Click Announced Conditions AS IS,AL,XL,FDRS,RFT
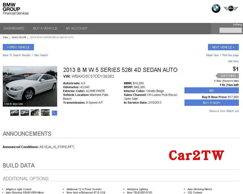Viewport: 243px width, 194px height. tap(39, 147)
